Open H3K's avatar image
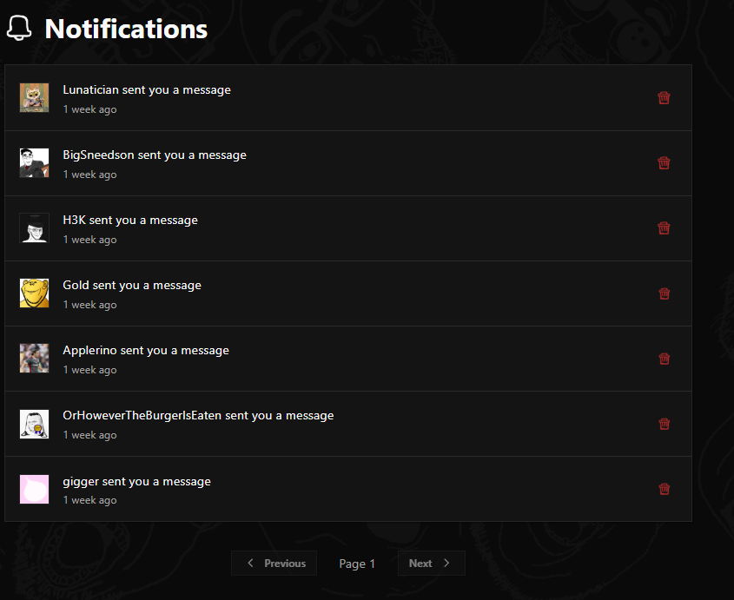734x600 pixels. click(34, 228)
